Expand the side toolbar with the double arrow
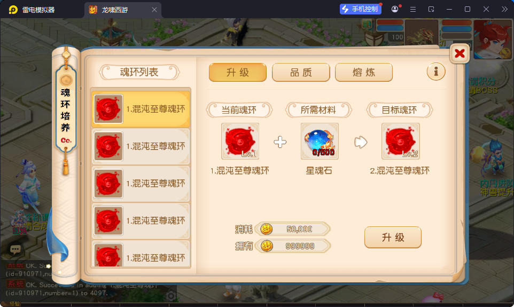This screenshot has height=307, width=514. 504,9
